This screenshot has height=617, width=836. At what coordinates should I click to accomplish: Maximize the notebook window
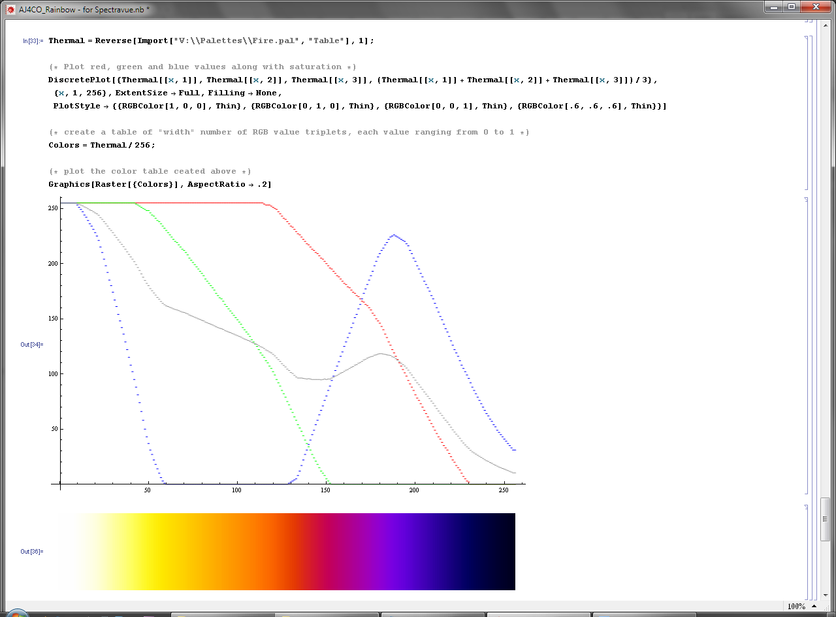point(792,7)
